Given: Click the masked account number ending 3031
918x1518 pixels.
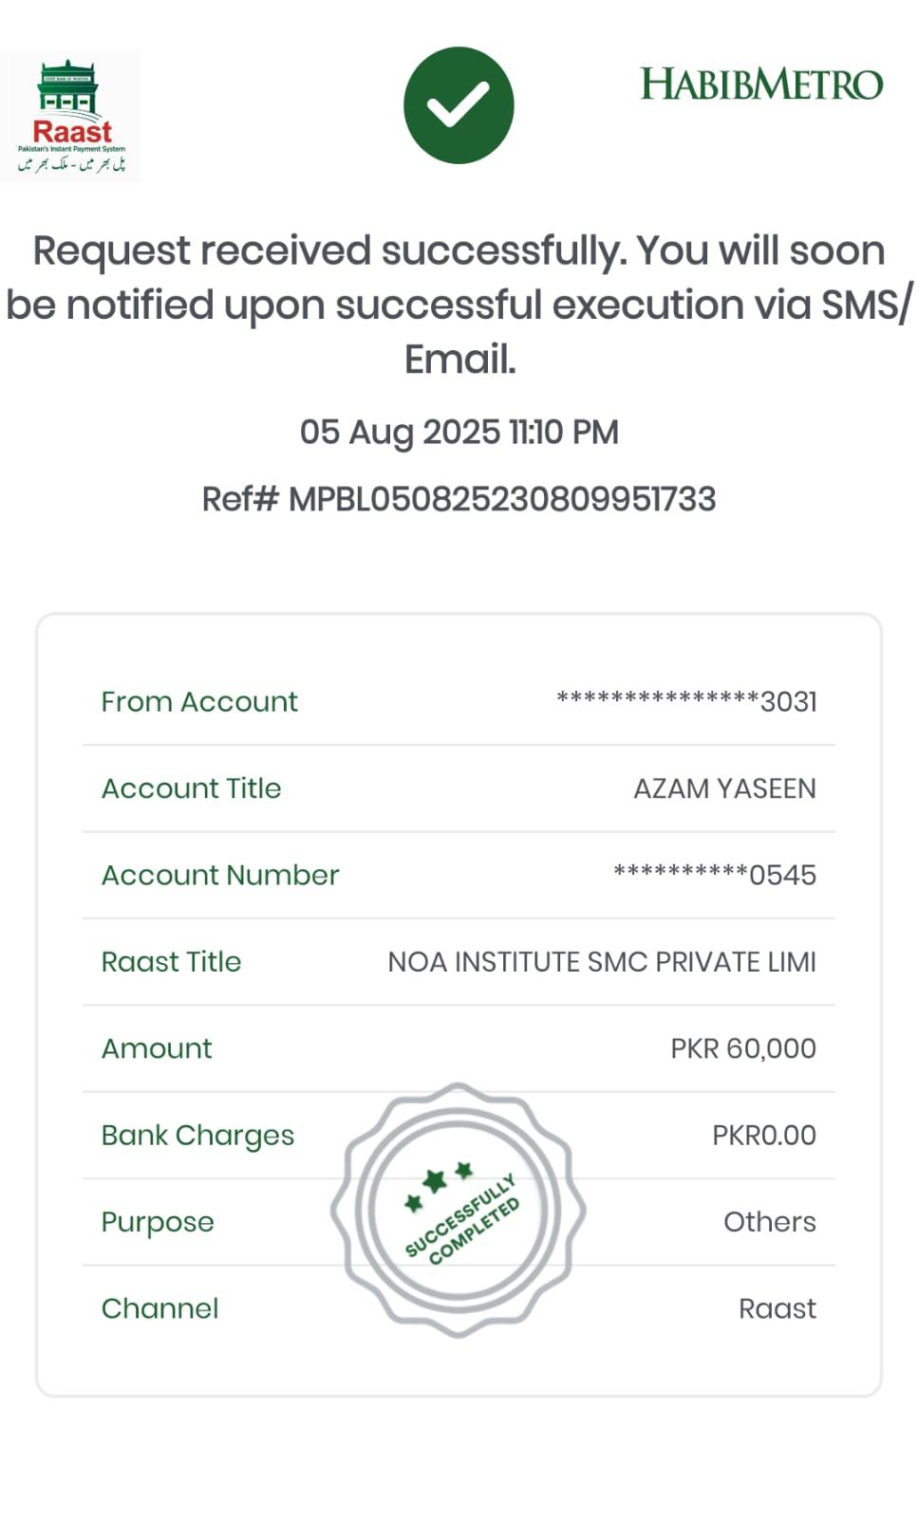Looking at the screenshot, I should click(685, 702).
